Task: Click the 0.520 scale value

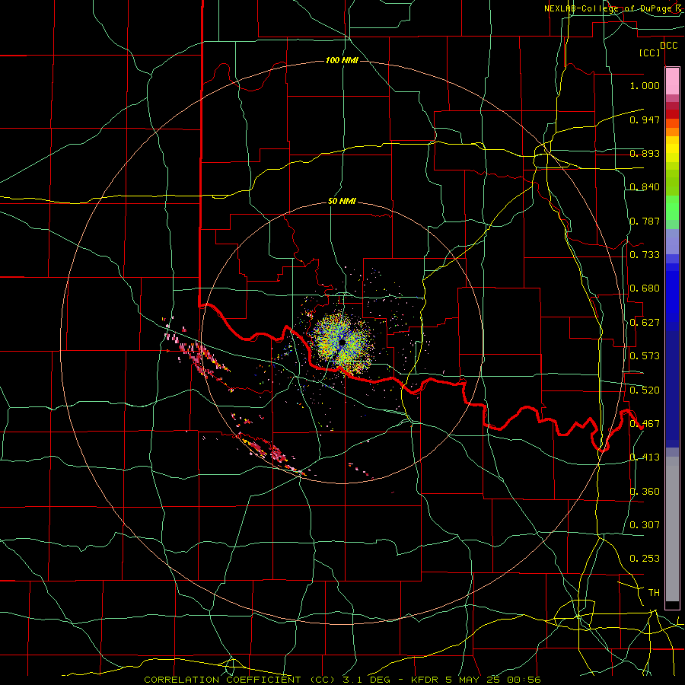Action: click(645, 390)
